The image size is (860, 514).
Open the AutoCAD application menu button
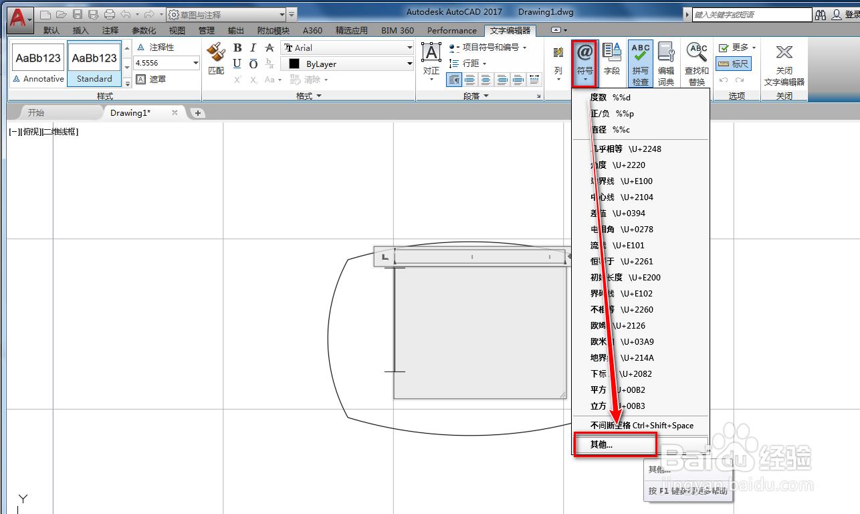click(x=21, y=18)
